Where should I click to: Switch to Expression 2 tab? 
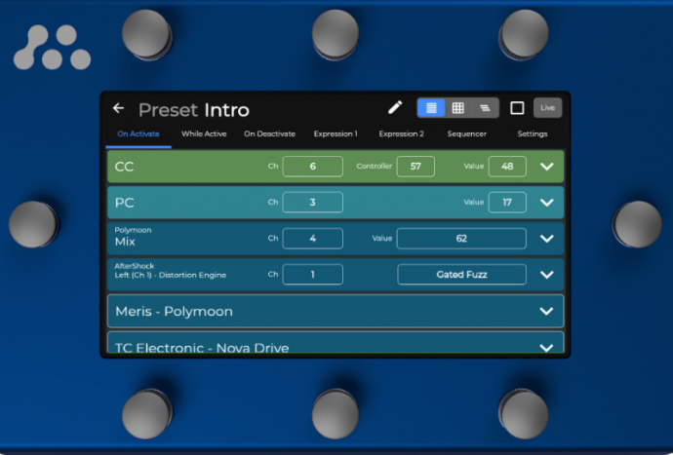click(401, 133)
